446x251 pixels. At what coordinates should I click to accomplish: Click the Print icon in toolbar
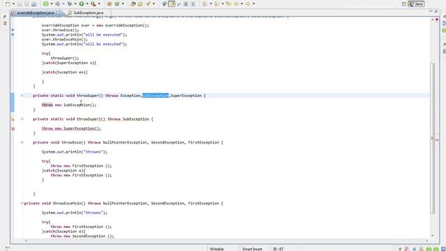[34, 4]
